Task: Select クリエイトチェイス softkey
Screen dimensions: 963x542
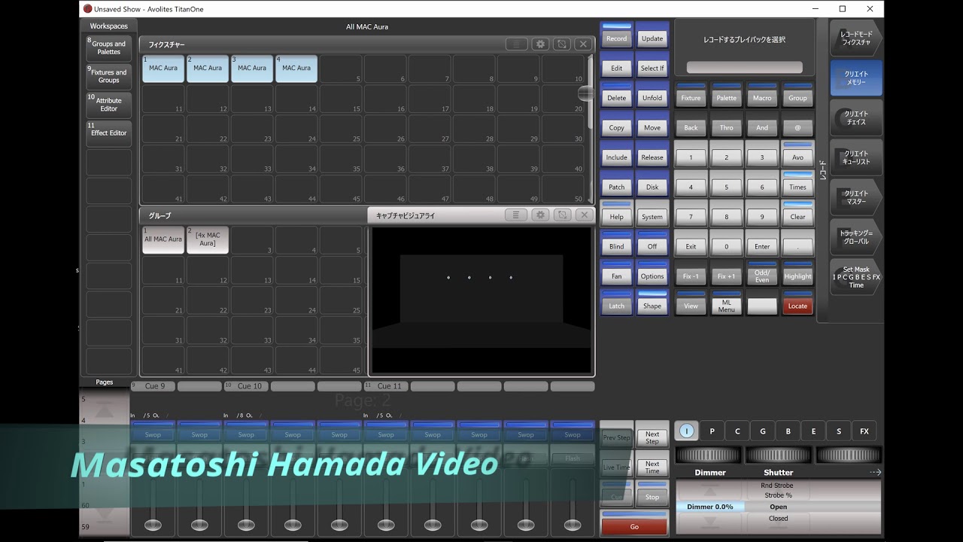Action: (x=856, y=117)
